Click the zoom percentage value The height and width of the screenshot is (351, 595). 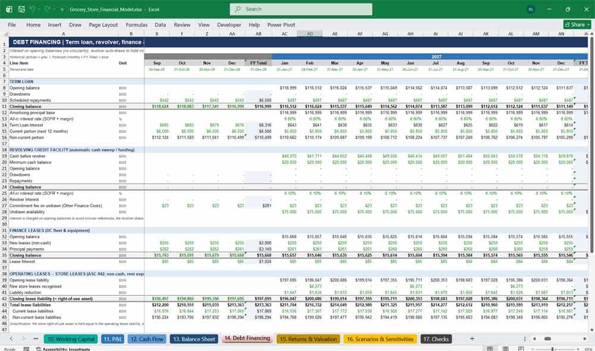tap(588, 349)
